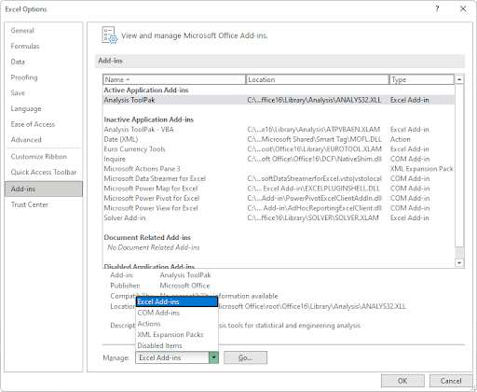Select Microsoft Actions Pane 3 row
477x392 pixels.
point(279,169)
